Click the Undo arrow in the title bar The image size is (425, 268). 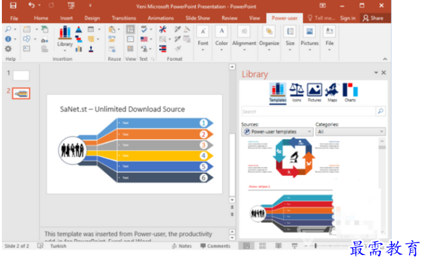coord(32,6)
